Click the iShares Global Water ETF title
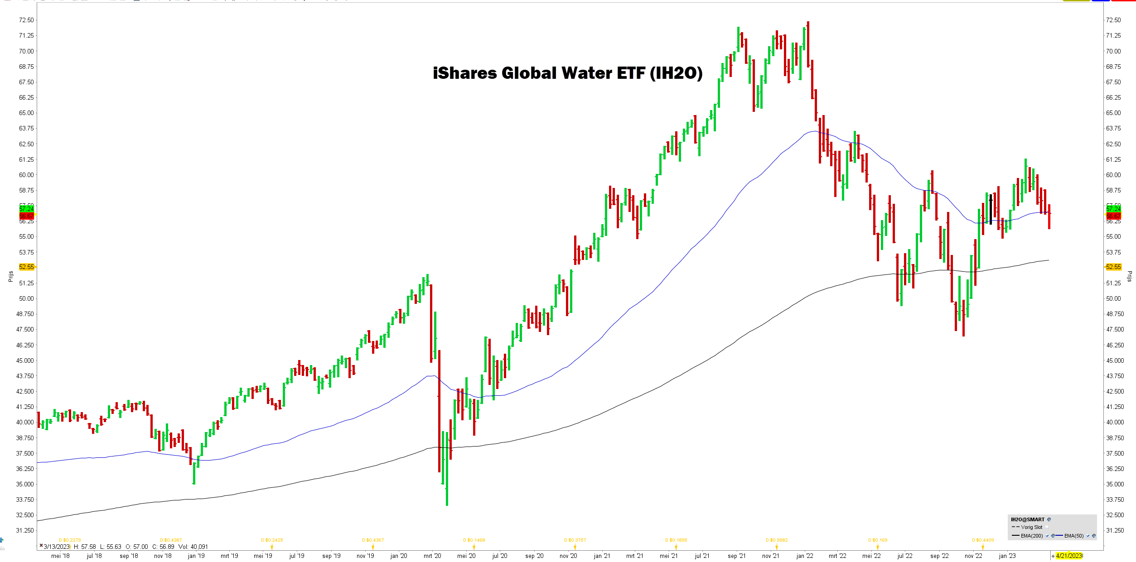The image size is (1136, 562). point(568,73)
